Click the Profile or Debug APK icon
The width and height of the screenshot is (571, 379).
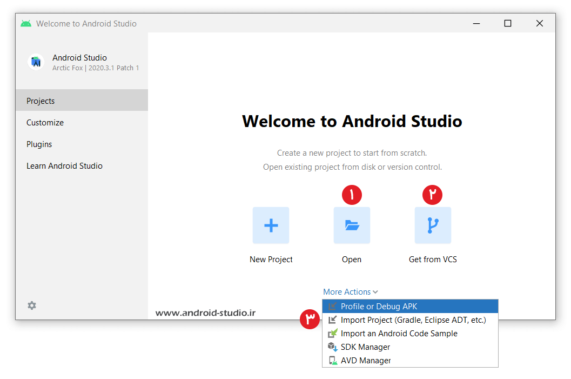[x=333, y=307]
